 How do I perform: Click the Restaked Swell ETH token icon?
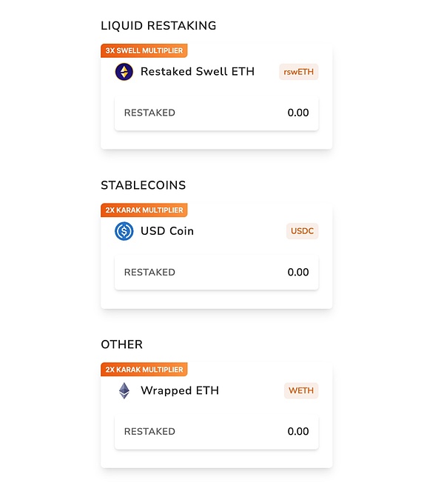click(x=124, y=72)
